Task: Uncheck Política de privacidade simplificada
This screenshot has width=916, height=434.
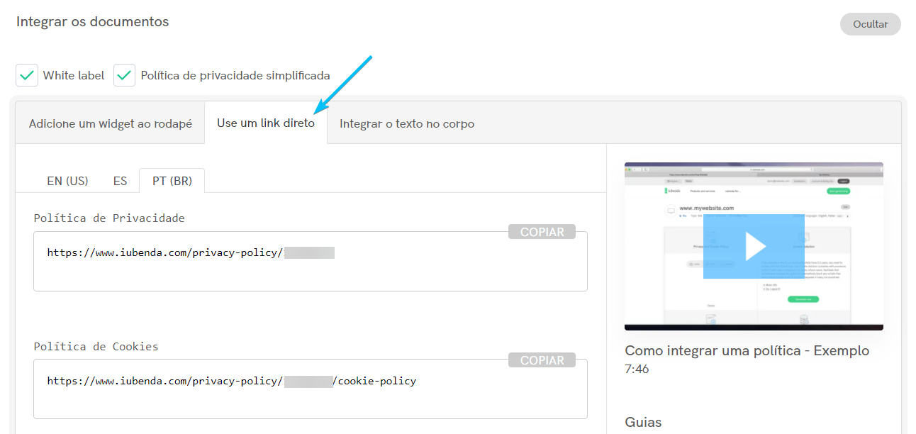Action: [124, 74]
